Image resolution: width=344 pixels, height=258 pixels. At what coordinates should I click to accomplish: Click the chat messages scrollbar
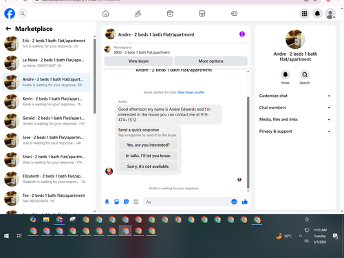tap(248, 142)
